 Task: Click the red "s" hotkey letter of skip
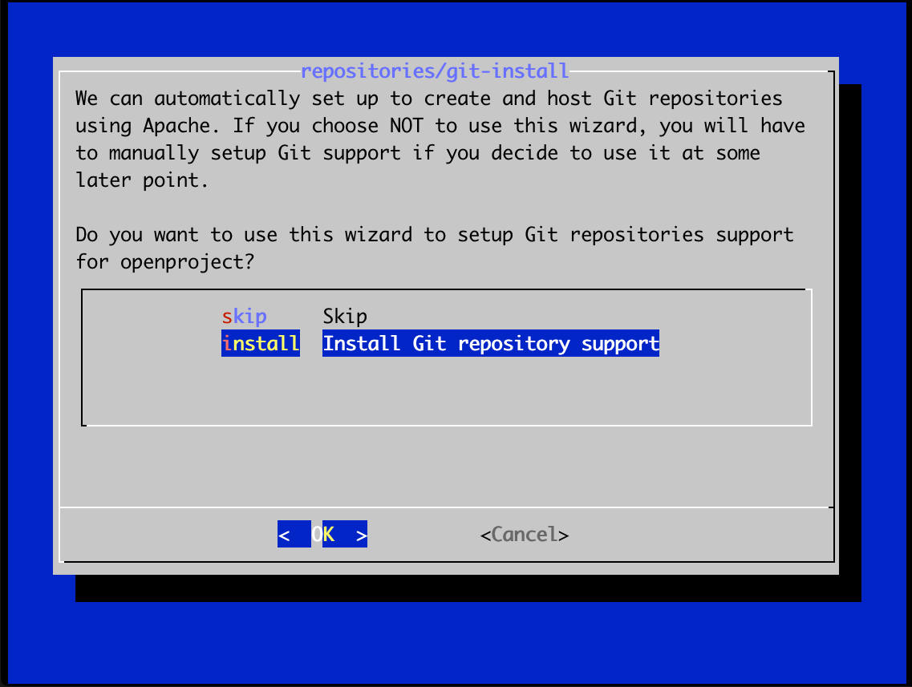click(x=227, y=317)
